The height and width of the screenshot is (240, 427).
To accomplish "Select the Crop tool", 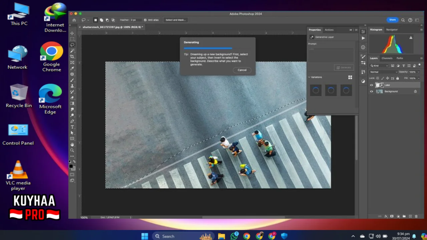I will (72, 57).
